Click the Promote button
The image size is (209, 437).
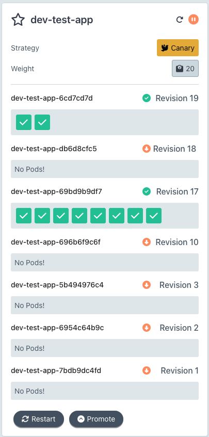coord(96,419)
